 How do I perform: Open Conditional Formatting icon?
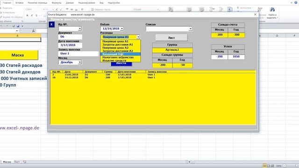point(171,9)
